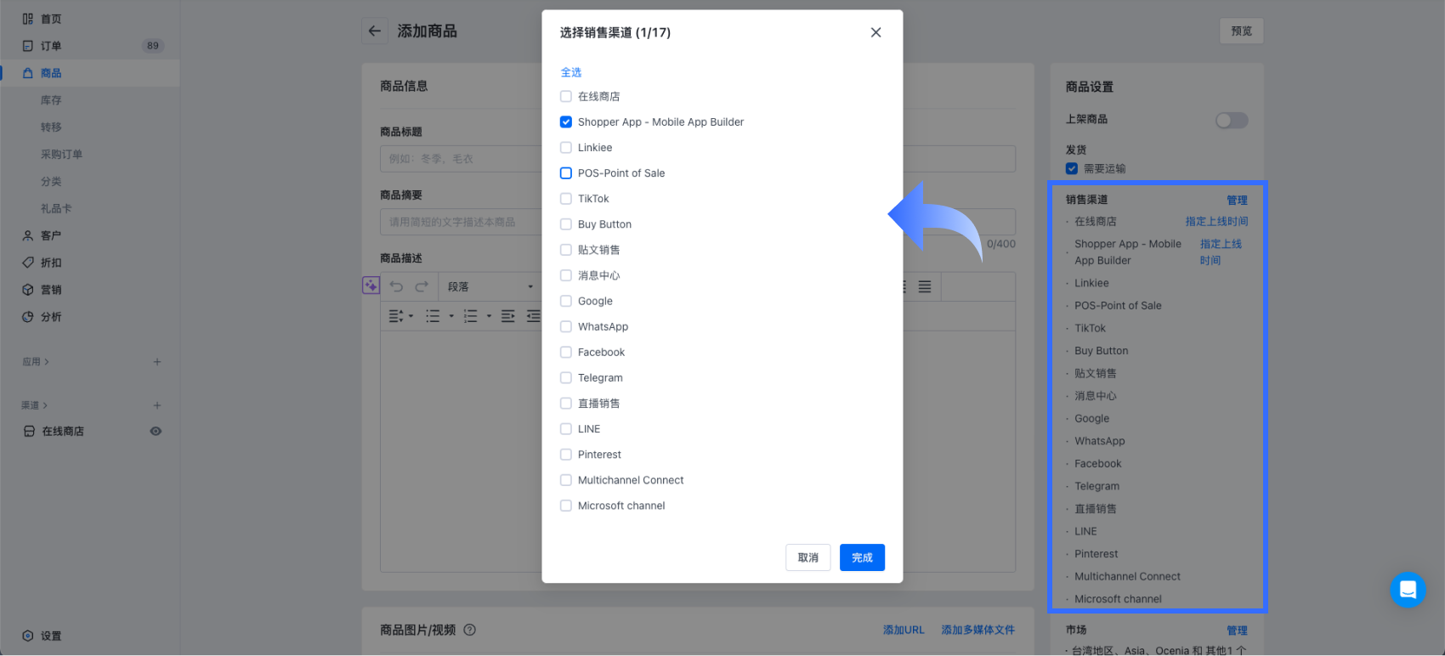
Task: Check the Buy Button checkbox
Action: click(566, 224)
